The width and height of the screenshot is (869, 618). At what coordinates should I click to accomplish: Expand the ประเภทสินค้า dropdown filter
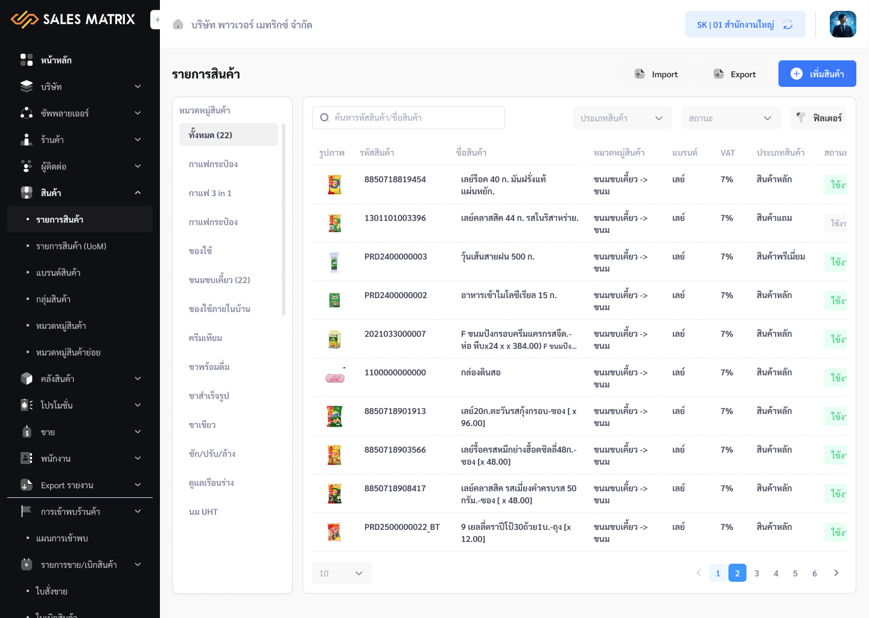click(622, 118)
